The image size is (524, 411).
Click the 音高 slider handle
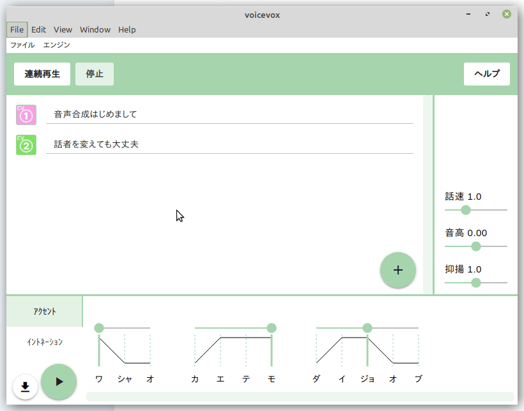[476, 246]
